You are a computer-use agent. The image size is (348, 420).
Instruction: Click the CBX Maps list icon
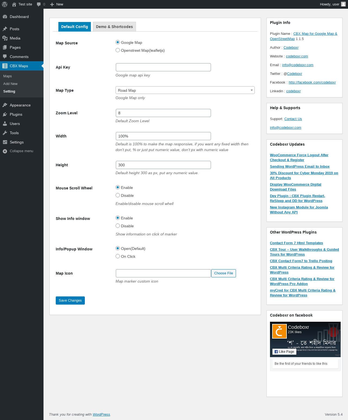click(5, 66)
